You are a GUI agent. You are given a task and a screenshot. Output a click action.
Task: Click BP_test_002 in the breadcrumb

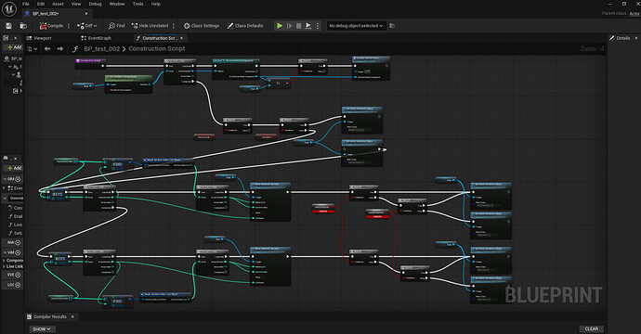(102, 48)
